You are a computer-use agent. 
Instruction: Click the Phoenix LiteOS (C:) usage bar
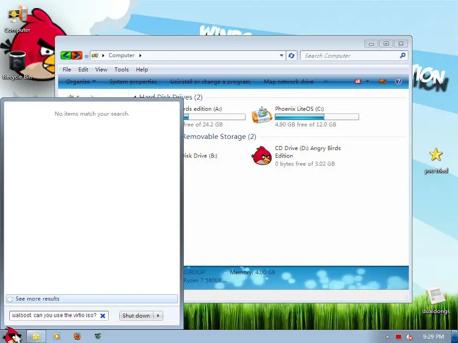coord(317,117)
